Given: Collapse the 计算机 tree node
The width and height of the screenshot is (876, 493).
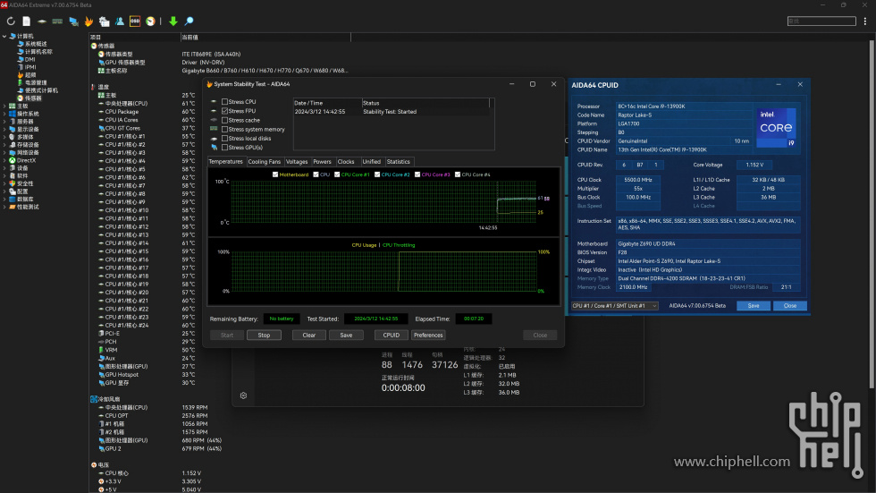Looking at the screenshot, I should pyautogui.click(x=4, y=37).
